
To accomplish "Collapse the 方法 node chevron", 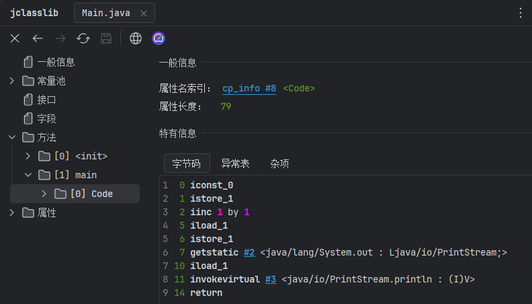I will click(x=12, y=137).
